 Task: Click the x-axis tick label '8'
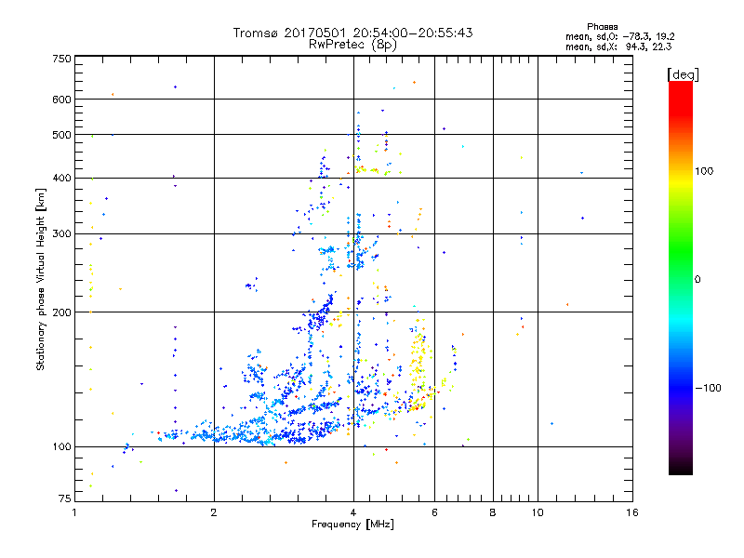click(493, 512)
